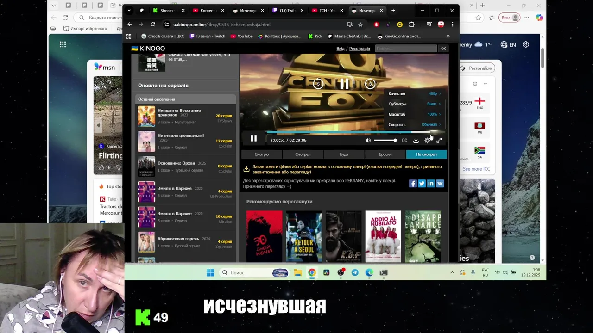Share the page on LinkedIn
Screen dimensions: 593x333
pyautogui.click(x=431, y=184)
